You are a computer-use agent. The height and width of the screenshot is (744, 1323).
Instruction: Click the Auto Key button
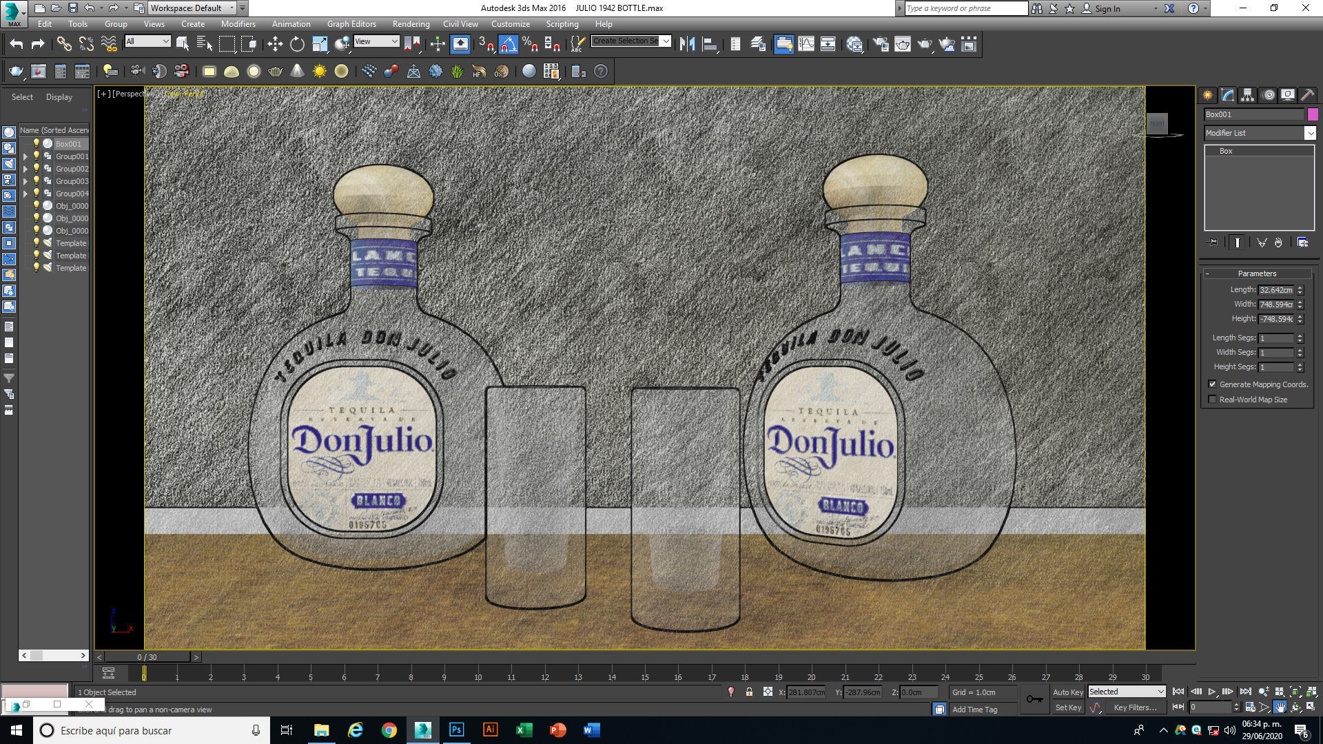[1067, 692]
